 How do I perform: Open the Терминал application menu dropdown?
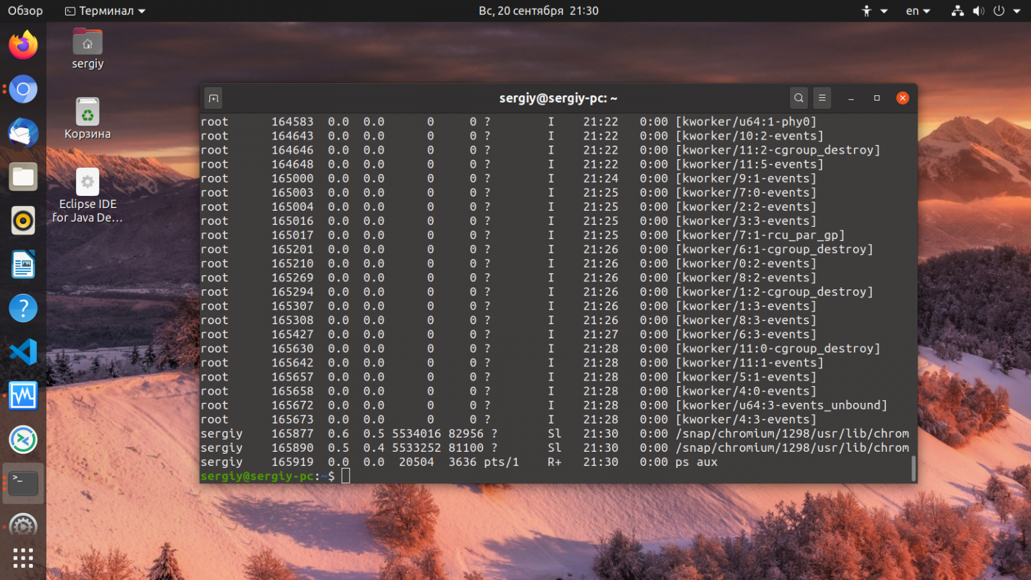(104, 11)
